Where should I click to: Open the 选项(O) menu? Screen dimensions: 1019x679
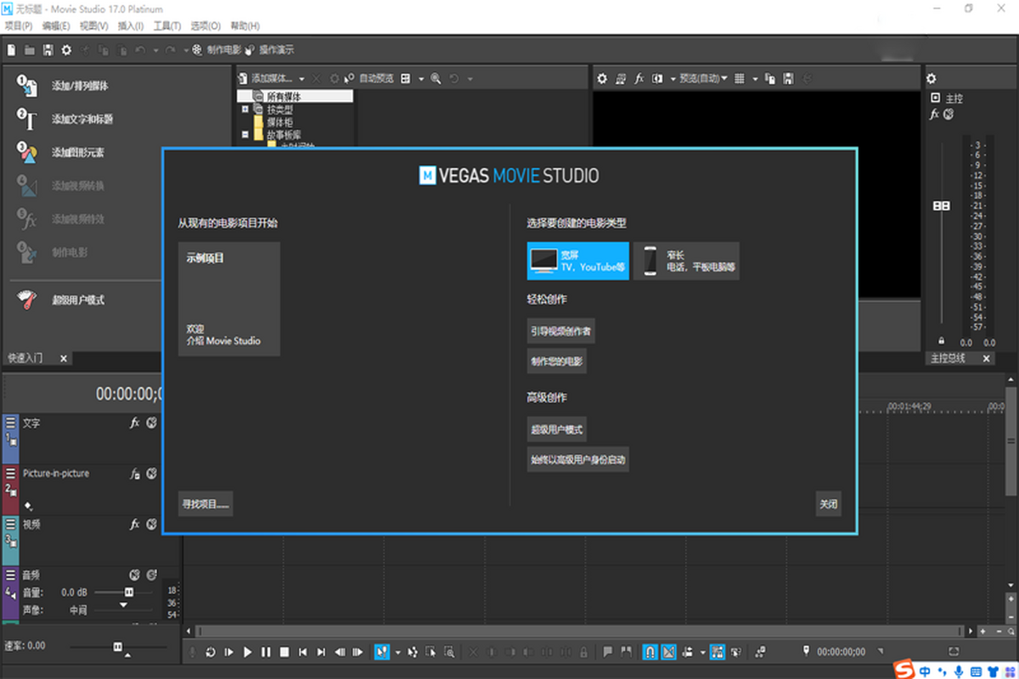[205, 26]
